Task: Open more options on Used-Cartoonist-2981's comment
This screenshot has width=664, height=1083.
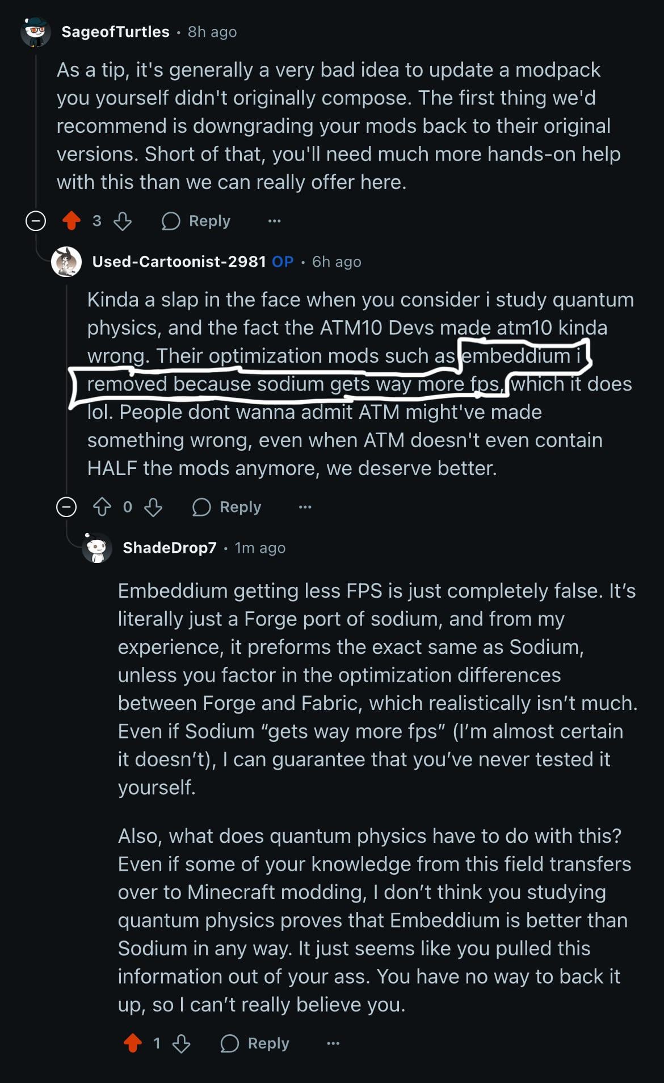Action: 305,507
